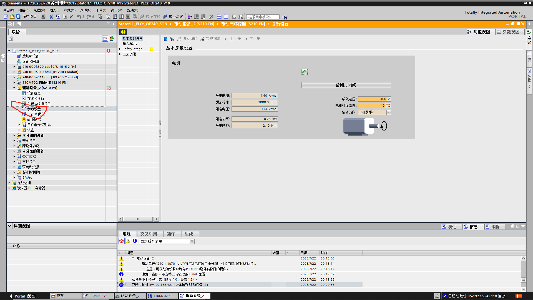Open the 属性 inspector tab

click(452, 227)
